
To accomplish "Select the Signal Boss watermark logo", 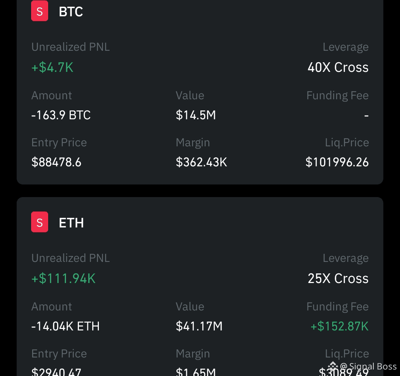I will tap(333, 366).
